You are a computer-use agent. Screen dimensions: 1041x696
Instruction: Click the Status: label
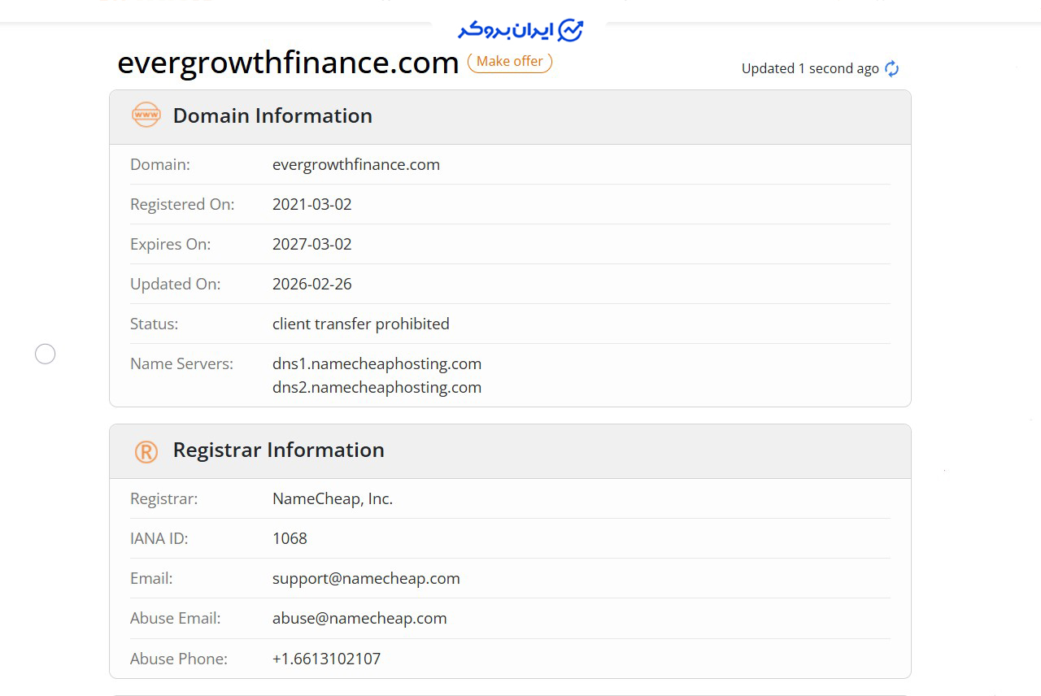point(154,324)
